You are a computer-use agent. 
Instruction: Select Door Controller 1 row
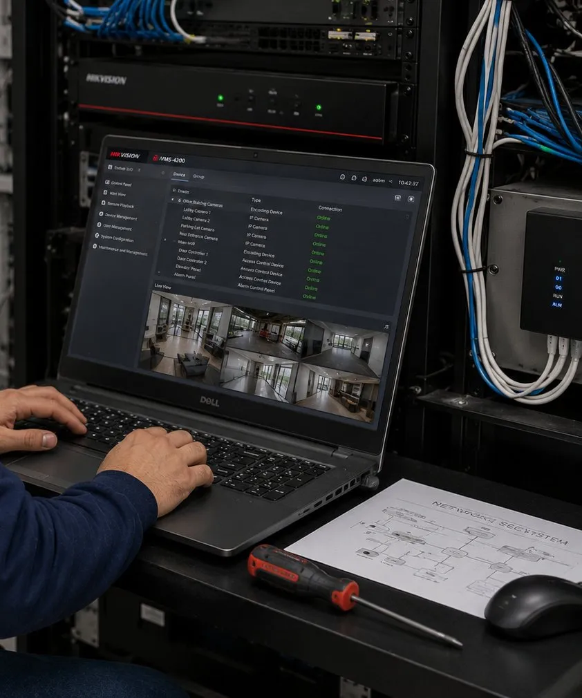tap(192, 252)
